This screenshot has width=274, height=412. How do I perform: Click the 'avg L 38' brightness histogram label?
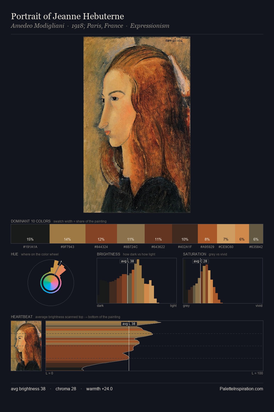pos(128,261)
